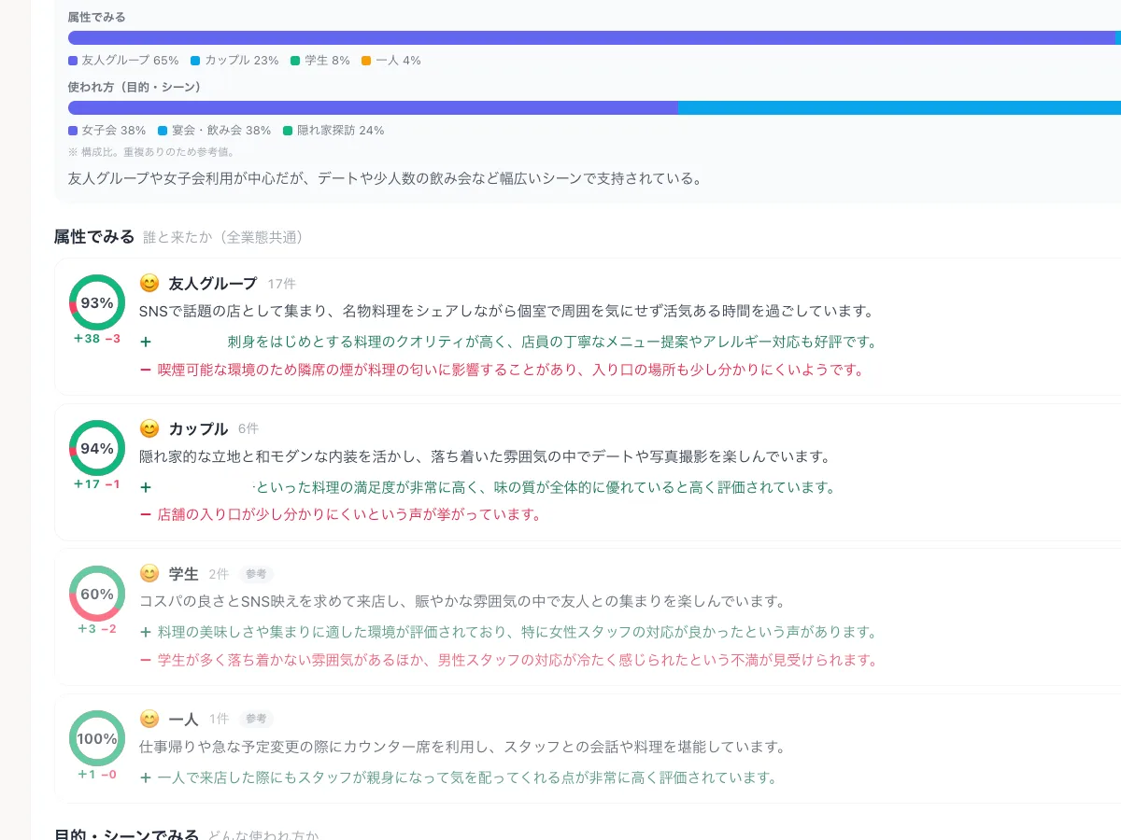Click the 使われ方（目的・シーン） label
The width and height of the screenshot is (1121, 840).
pyautogui.click(x=135, y=87)
